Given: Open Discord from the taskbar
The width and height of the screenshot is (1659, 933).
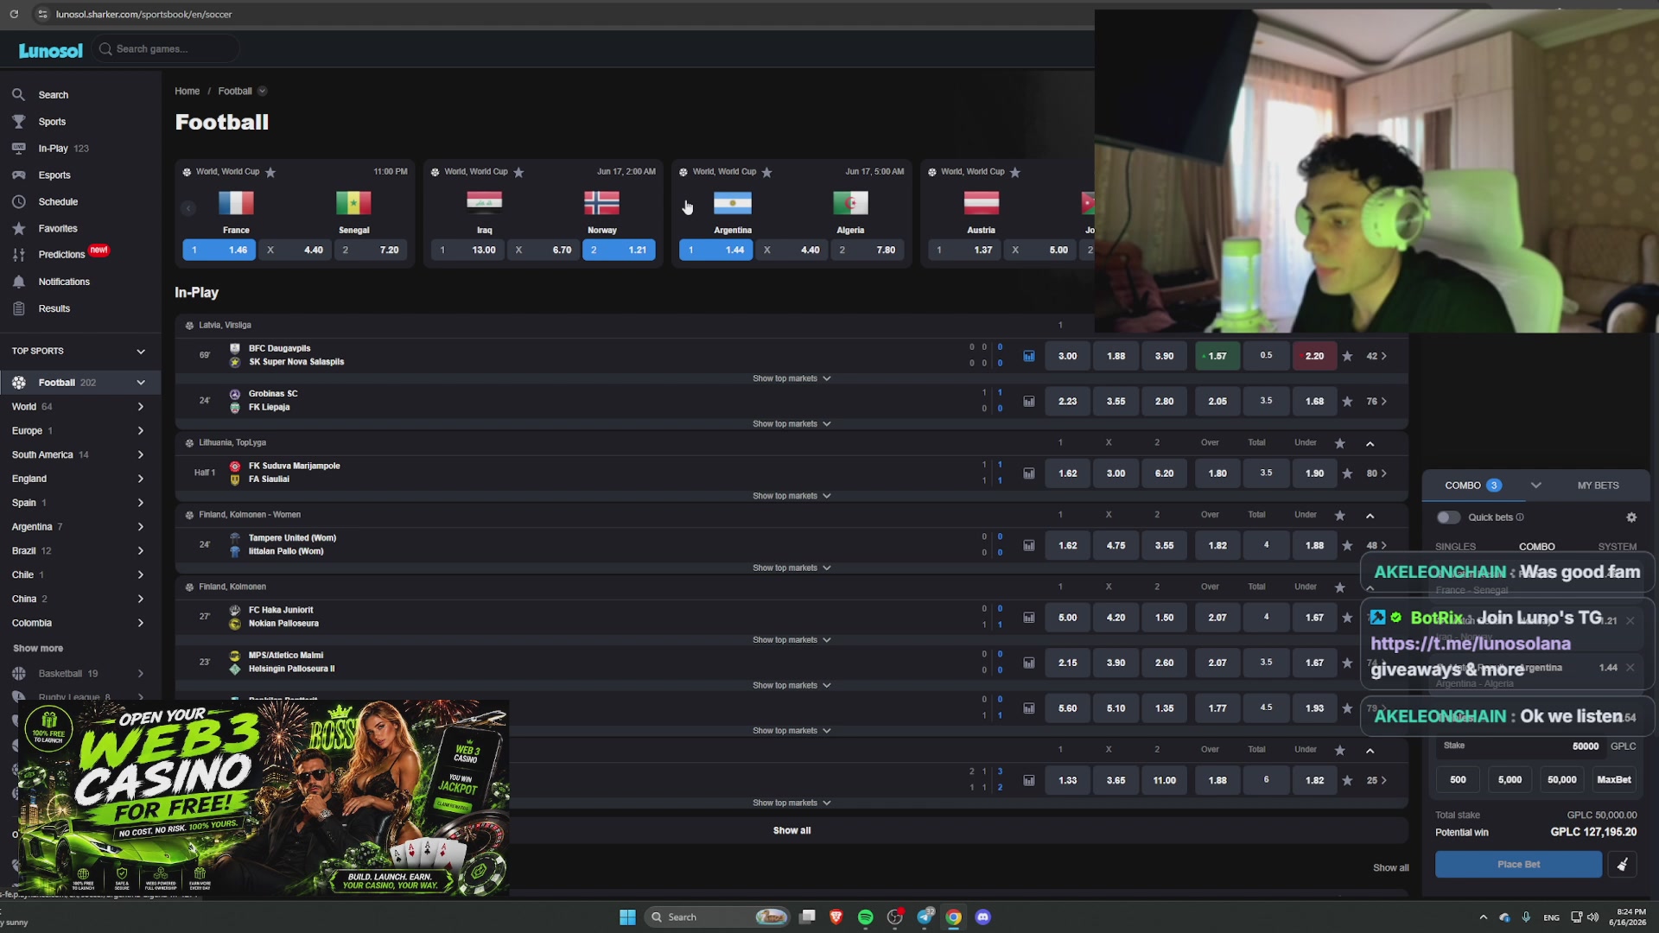Looking at the screenshot, I should (982, 917).
